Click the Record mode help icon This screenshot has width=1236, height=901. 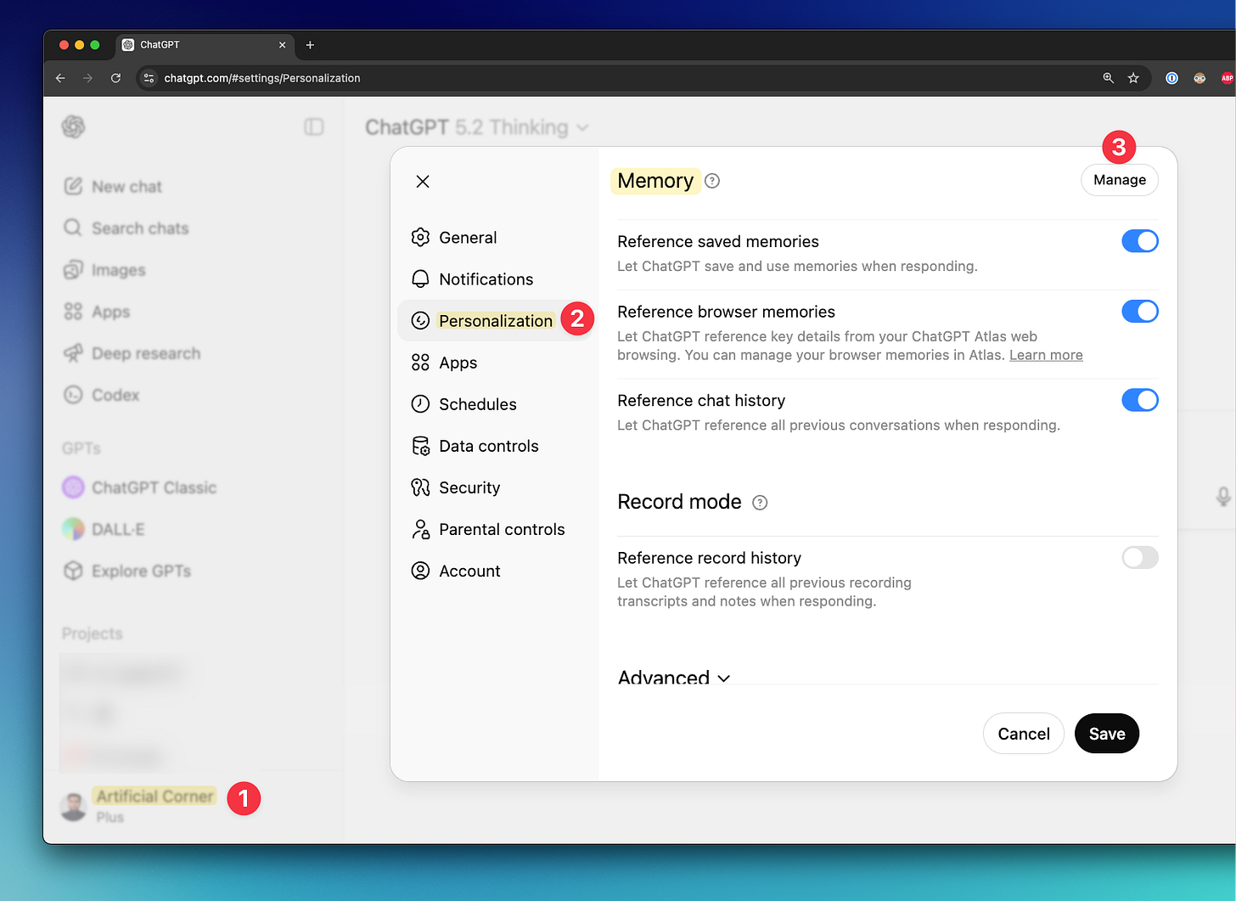760,503
